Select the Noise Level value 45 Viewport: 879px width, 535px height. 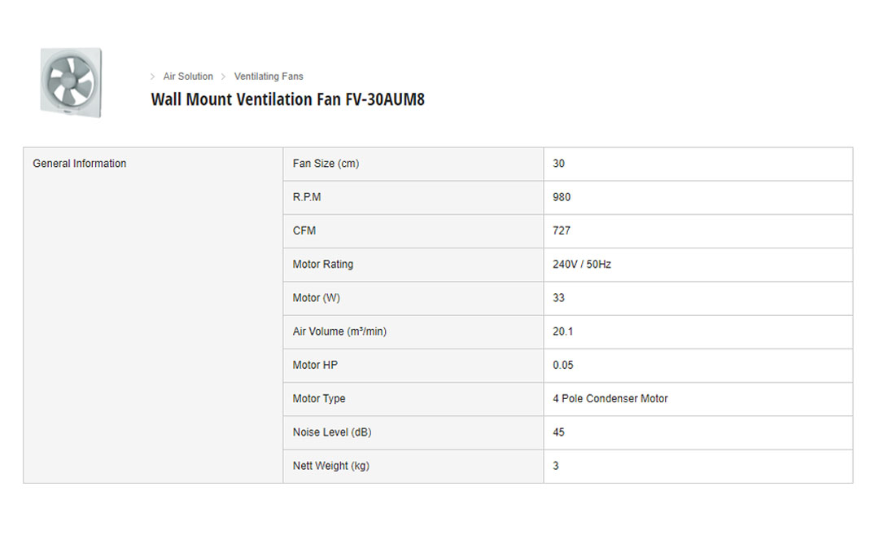pos(558,432)
